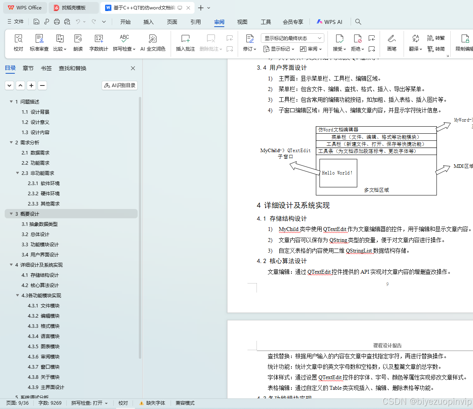Jump to 3.4 用户界面设计 in outline
This screenshot has height=409, width=473.
(x=40, y=254)
